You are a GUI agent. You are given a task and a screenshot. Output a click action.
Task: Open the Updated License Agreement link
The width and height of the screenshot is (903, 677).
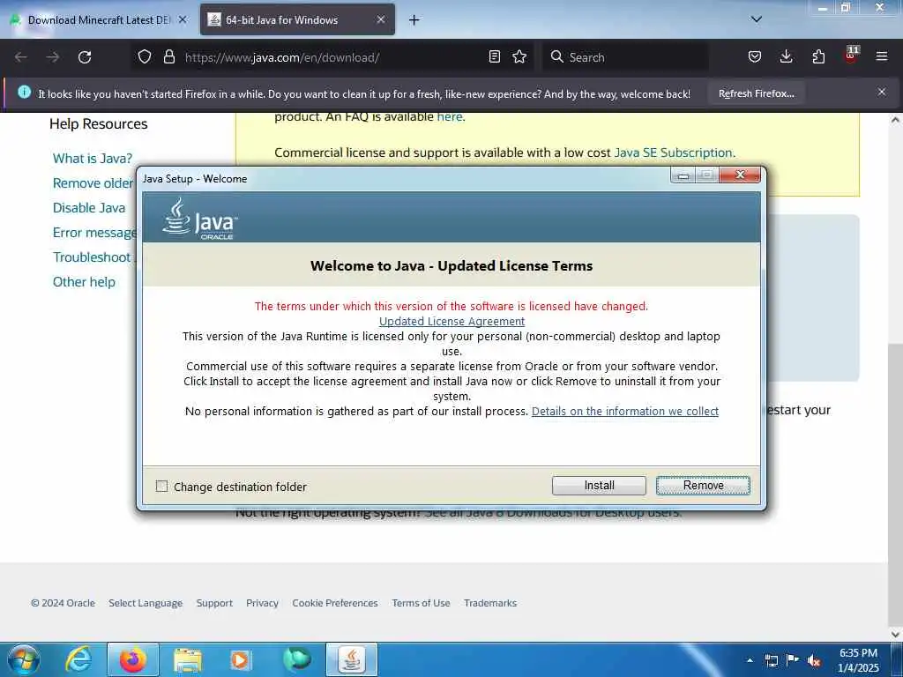tap(451, 321)
